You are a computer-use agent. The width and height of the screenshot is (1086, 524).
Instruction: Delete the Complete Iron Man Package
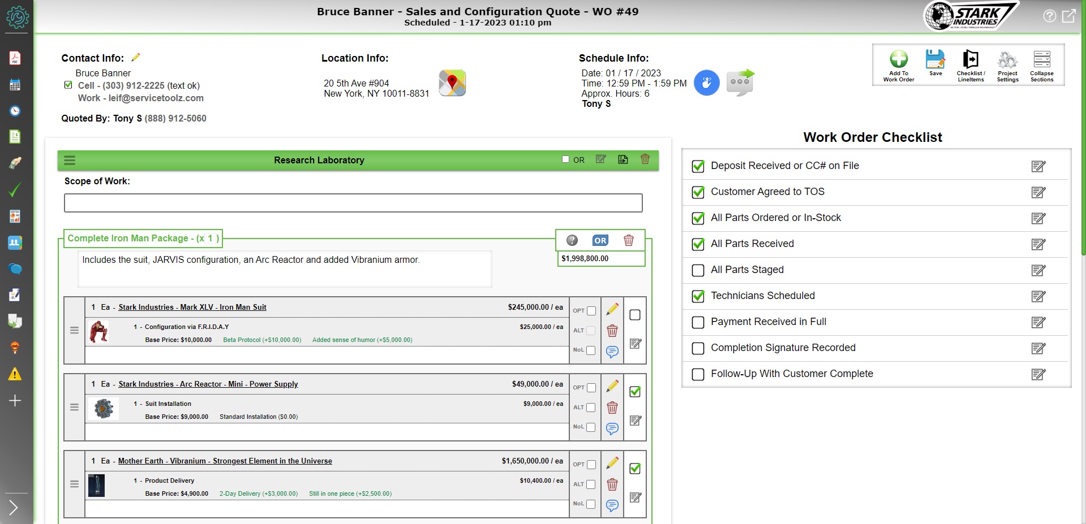pyautogui.click(x=628, y=240)
